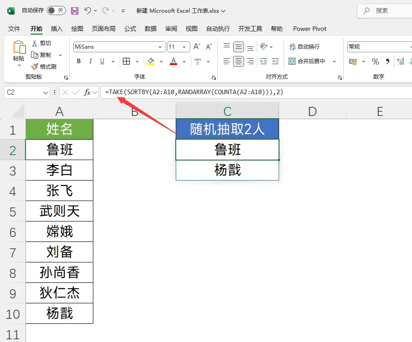Toggle Bold formatting B
The height and width of the screenshot is (342, 412).
[x=79, y=61]
